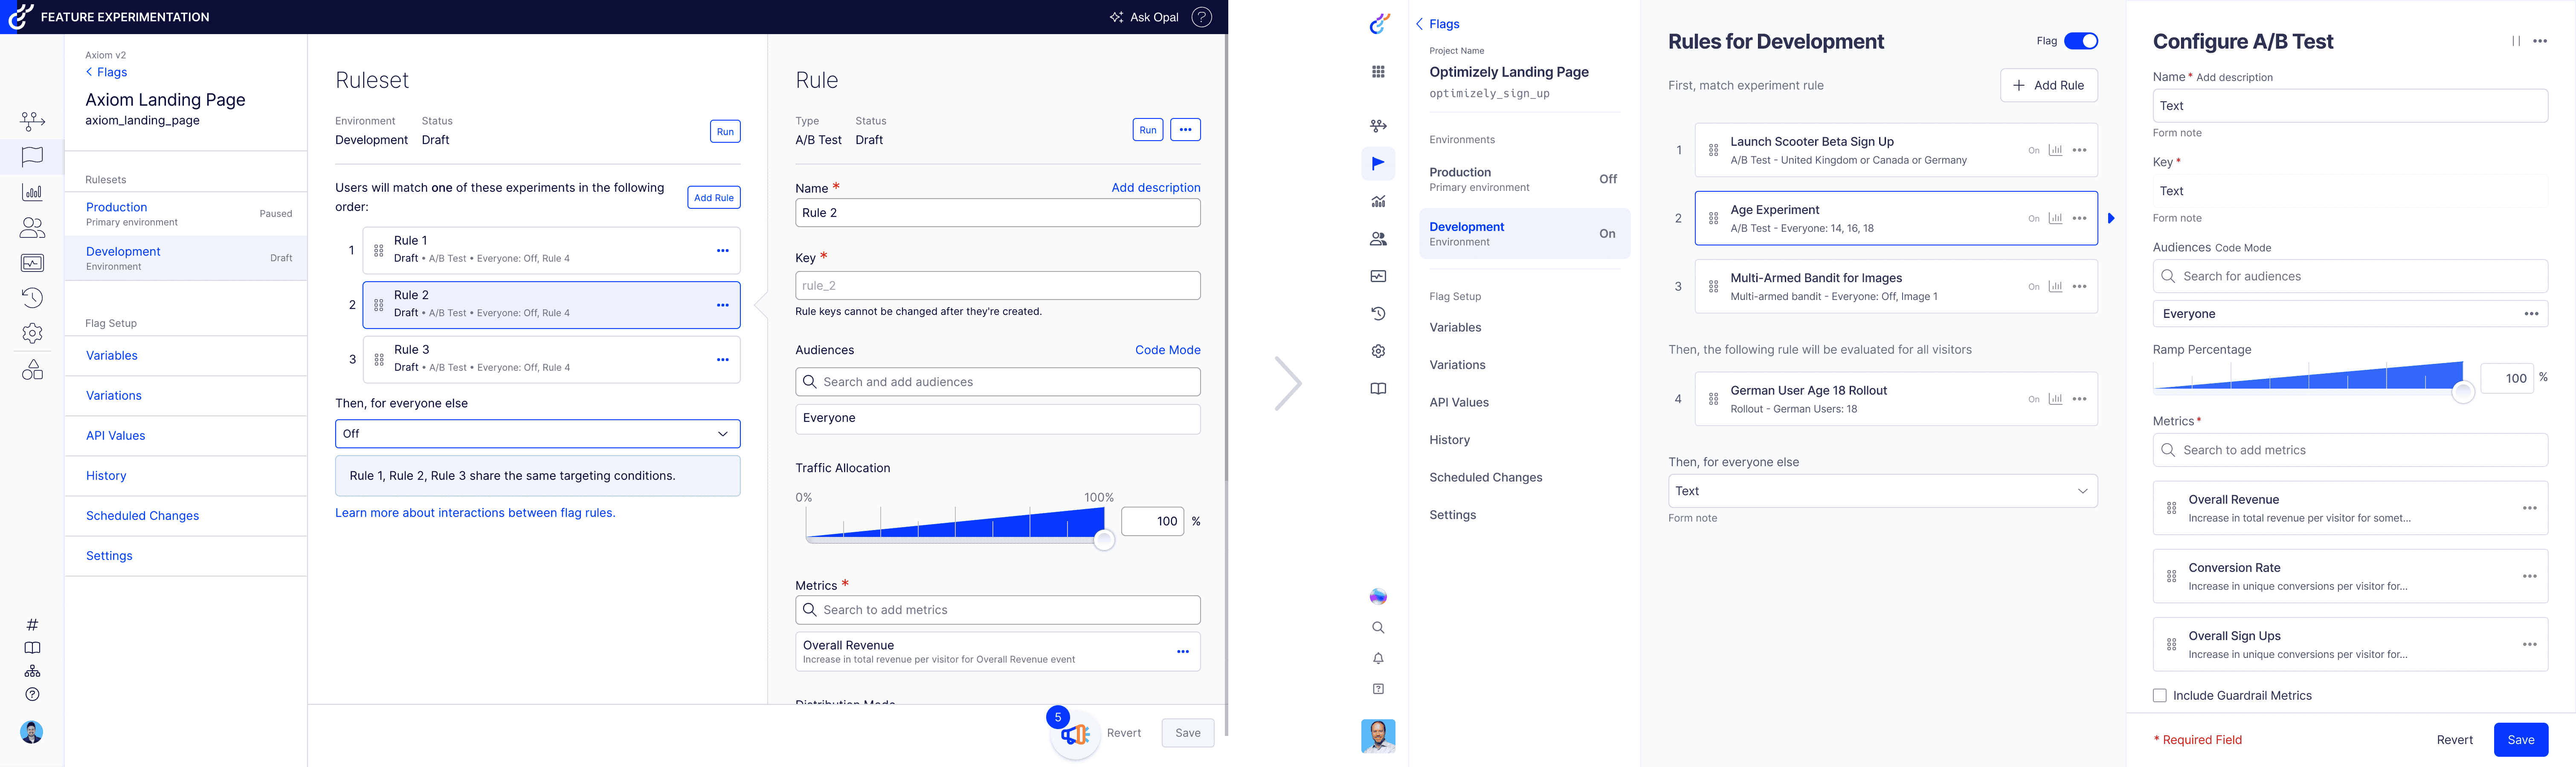Open bar chart reports icon in Axiom screen sidebar
This screenshot has width=2576, height=767.
(x=32, y=192)
